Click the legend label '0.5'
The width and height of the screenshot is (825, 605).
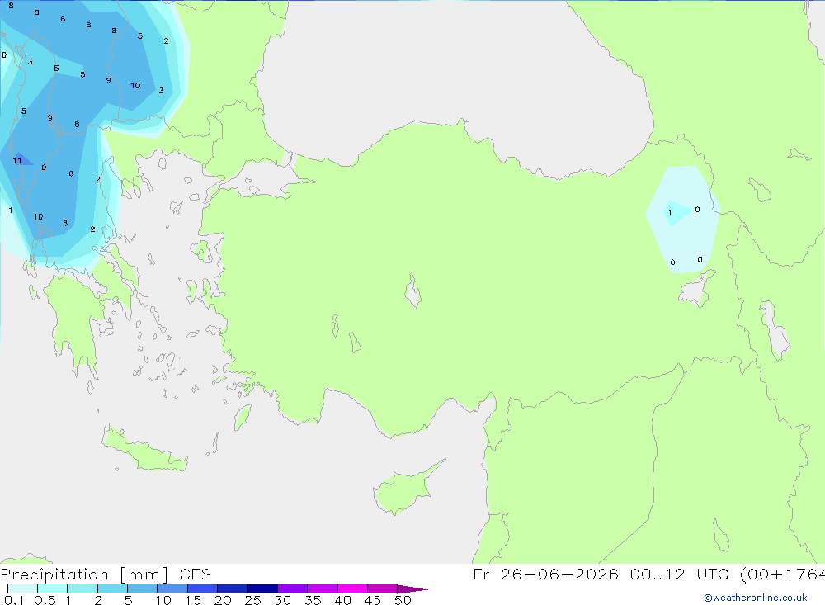coord(45,600)
